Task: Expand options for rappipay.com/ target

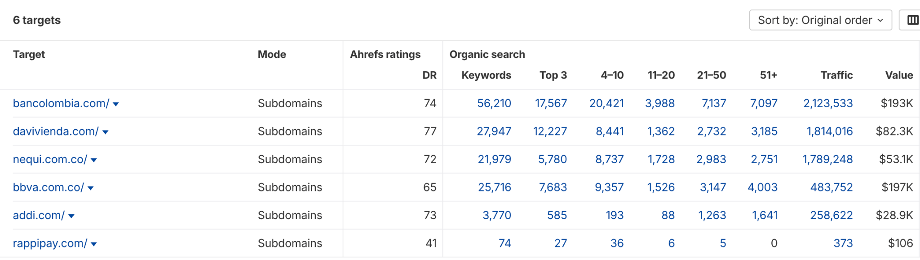Action: tap(93, 243)
